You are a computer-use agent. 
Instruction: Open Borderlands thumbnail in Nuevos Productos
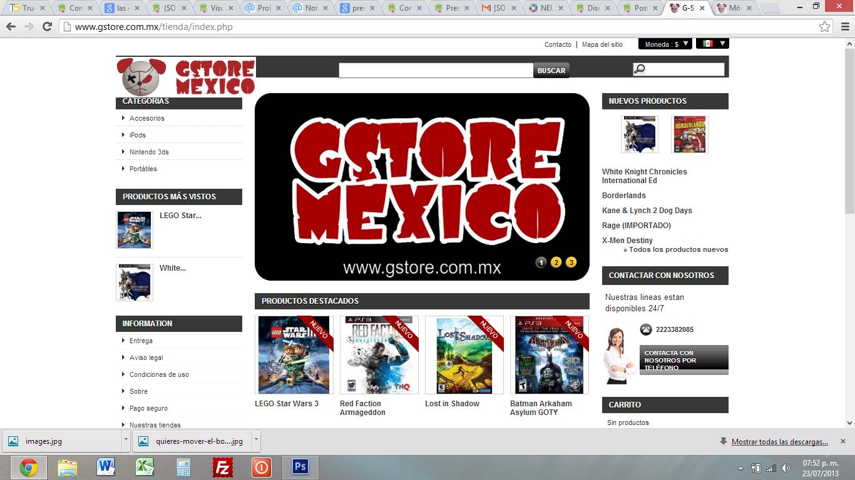pyautogui.click(x=690, y=134)
